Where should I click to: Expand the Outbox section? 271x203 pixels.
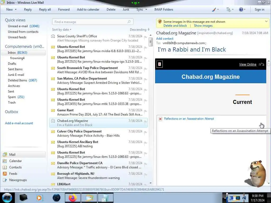click(12, 112)
